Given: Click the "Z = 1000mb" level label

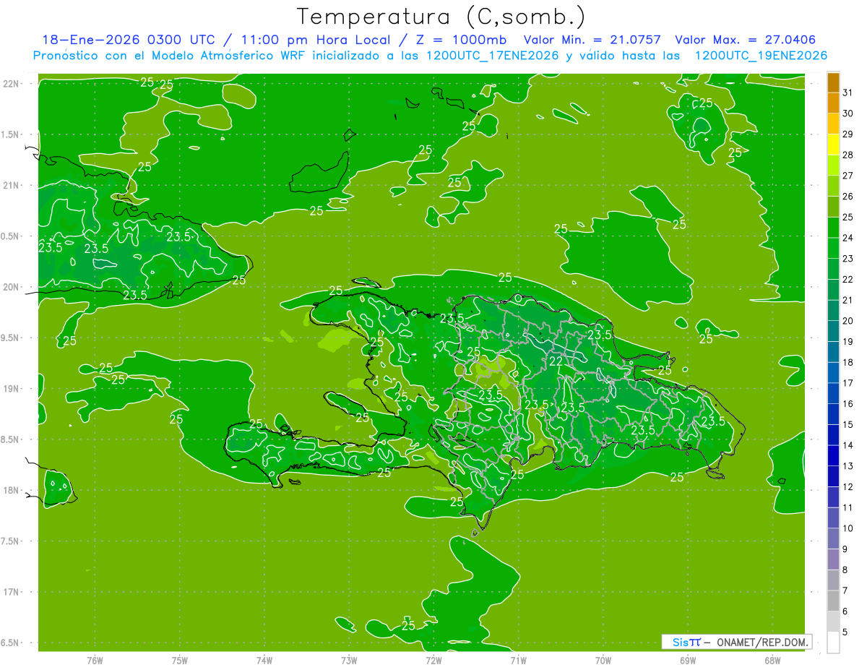Looking at the screenshot, I should [x=458, y=40].
